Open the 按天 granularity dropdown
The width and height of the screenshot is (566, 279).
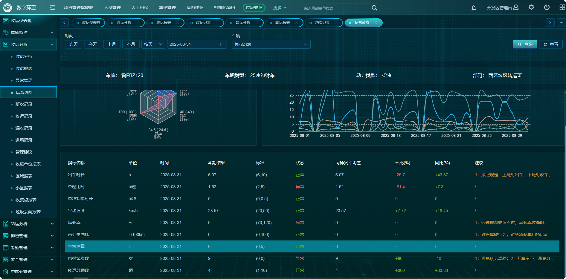point(153,45)
